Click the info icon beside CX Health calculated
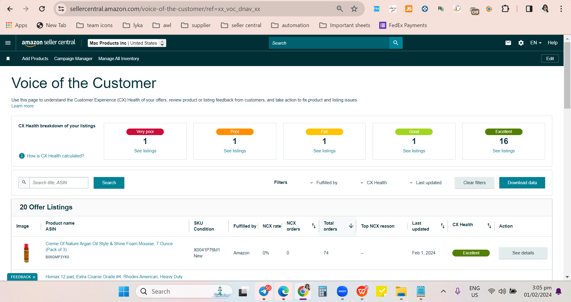Viewport: 571px width, 302px height. 22,156
